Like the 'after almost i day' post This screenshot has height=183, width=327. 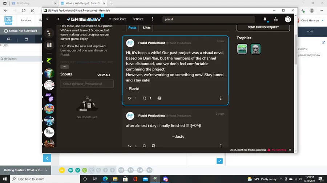coord(130,146)
